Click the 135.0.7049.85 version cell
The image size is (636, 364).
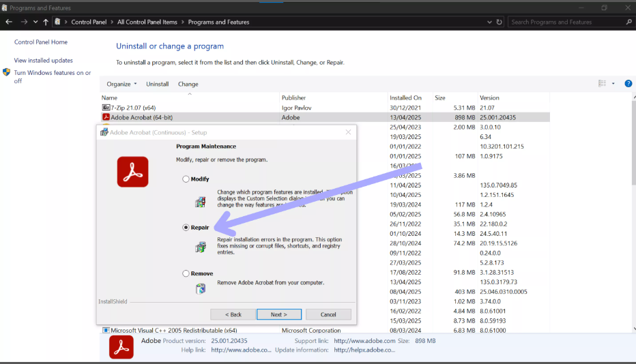coord(499,185)
